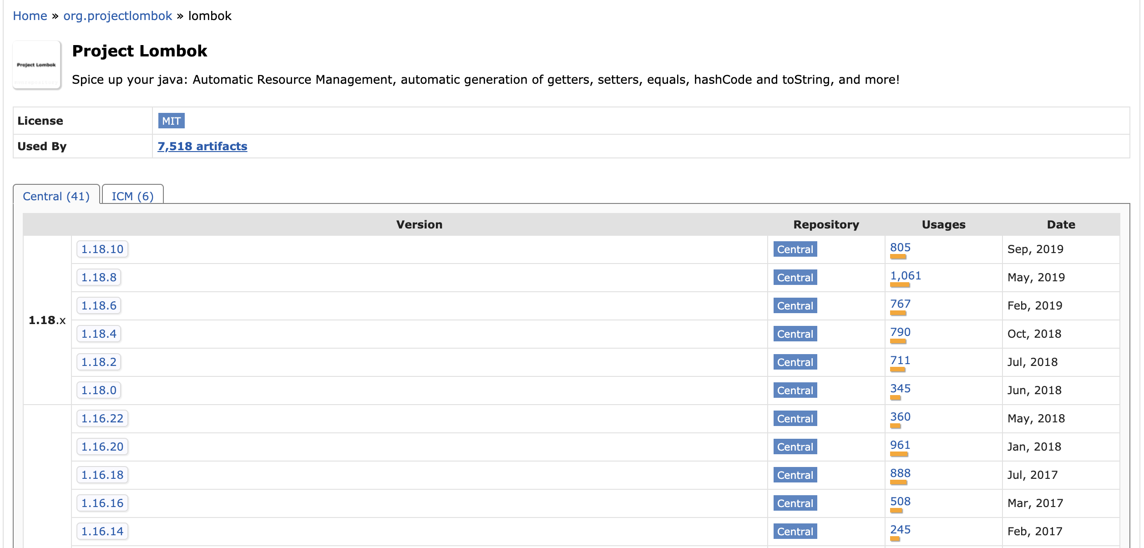Click the Project Lombok logo thumbnail

36,65
